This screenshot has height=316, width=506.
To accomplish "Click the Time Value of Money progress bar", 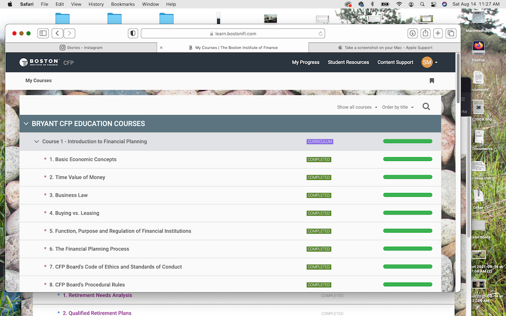I will (407, 177).
